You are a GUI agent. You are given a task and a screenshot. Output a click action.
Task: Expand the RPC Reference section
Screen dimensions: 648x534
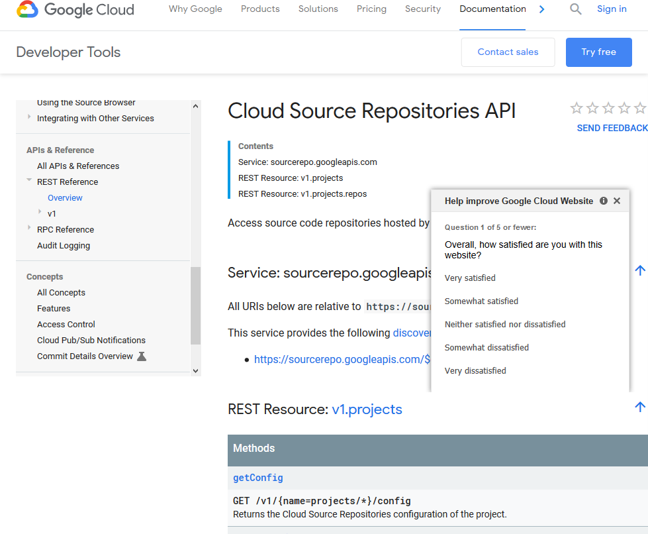[29, 227]
